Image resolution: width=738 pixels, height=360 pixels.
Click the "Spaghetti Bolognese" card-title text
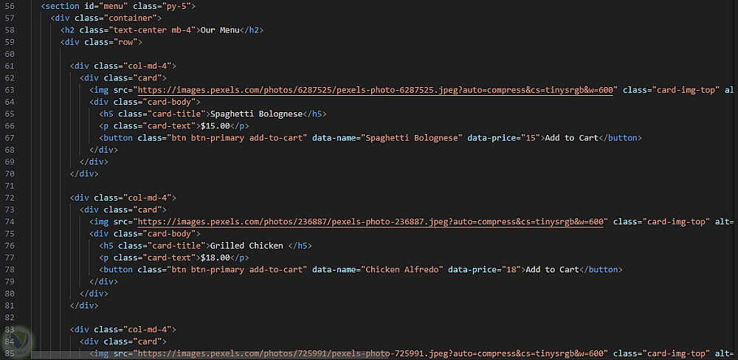[257, 114]
